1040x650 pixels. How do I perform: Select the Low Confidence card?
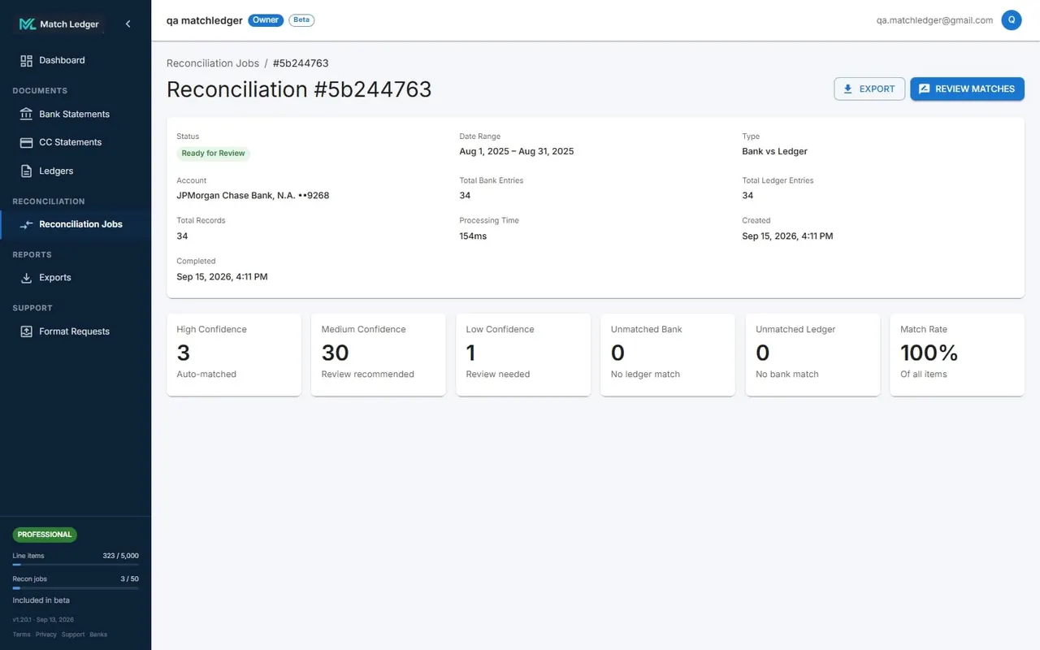[523, 355]
